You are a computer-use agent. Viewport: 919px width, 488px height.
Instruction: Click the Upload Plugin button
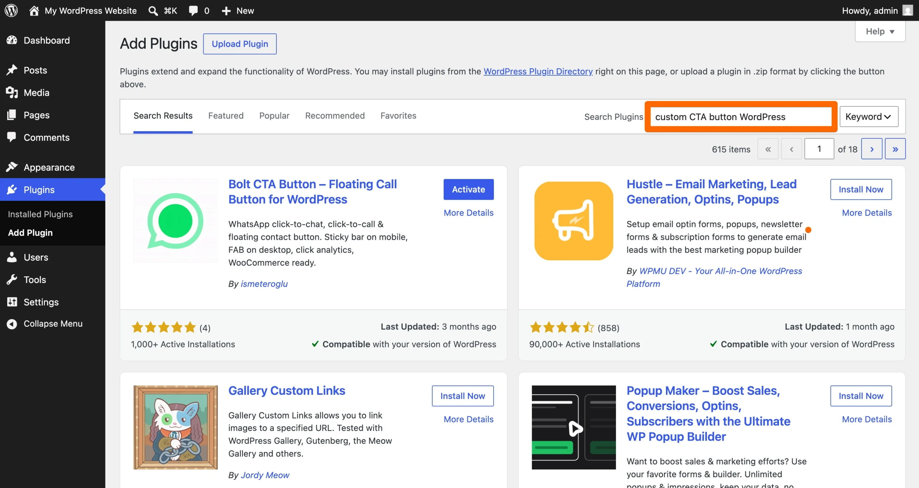tap(240, 44)
